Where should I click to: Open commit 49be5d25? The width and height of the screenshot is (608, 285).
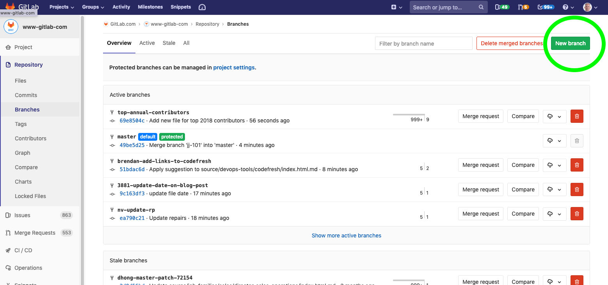point(132,145)
